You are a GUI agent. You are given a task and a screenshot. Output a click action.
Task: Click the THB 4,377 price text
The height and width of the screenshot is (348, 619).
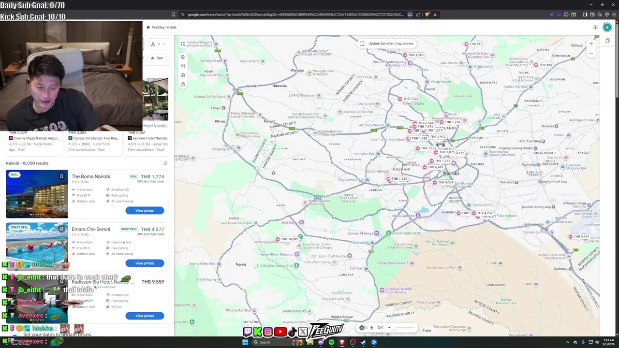click(x=152, y=229)
